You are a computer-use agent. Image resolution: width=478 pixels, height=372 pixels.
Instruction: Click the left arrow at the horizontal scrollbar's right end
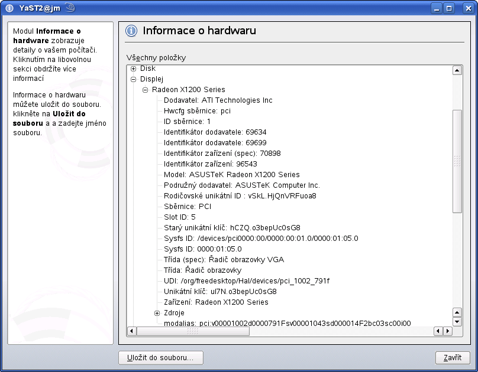click(x=438, y=331)
